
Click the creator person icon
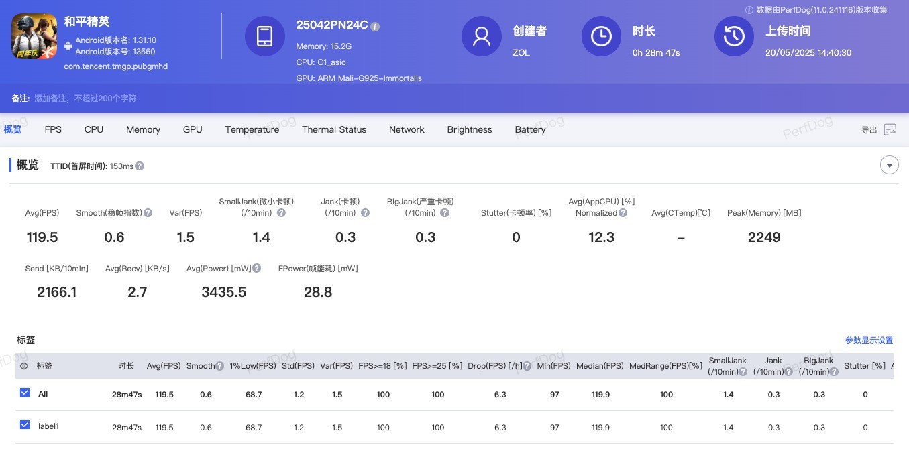click(481, 36)
